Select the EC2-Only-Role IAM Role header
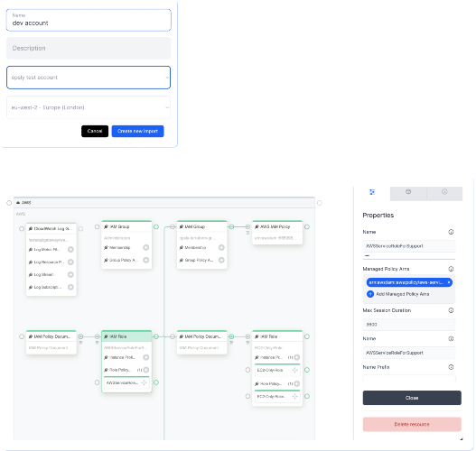 (x=277, y=336)
